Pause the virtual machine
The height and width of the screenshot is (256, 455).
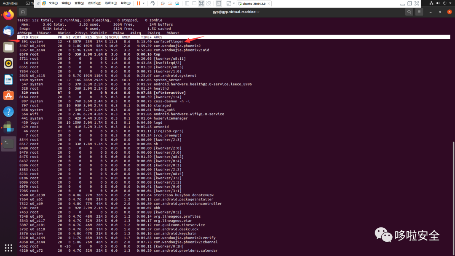click(x=139, y=3)
